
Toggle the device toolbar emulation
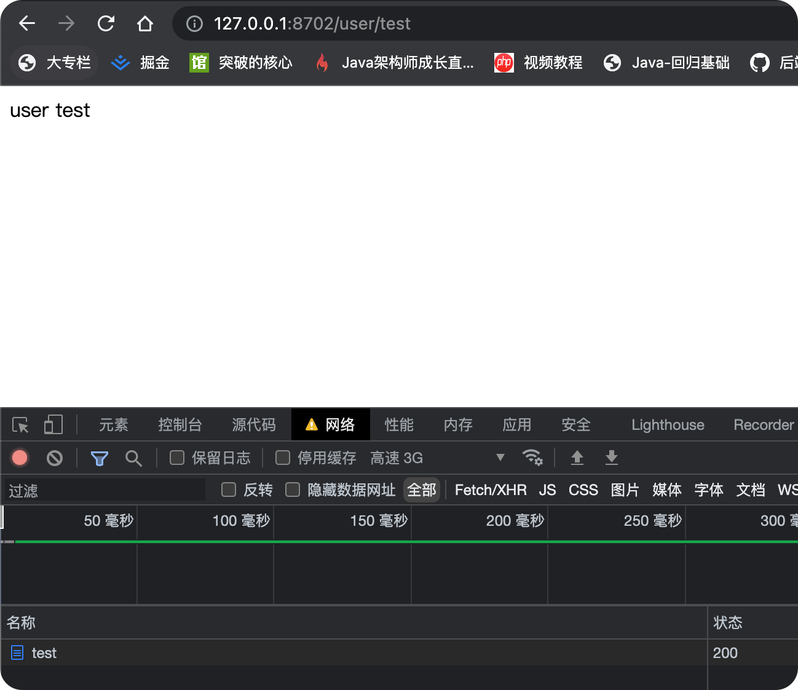pos(53,424)
